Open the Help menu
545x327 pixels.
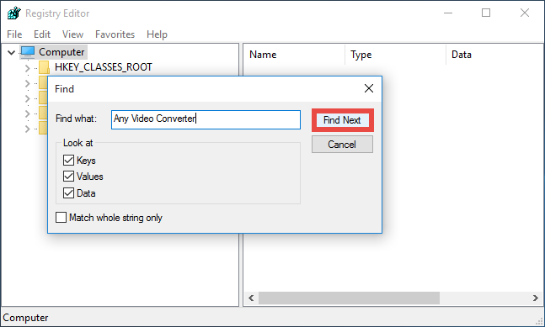pos(157,34)
